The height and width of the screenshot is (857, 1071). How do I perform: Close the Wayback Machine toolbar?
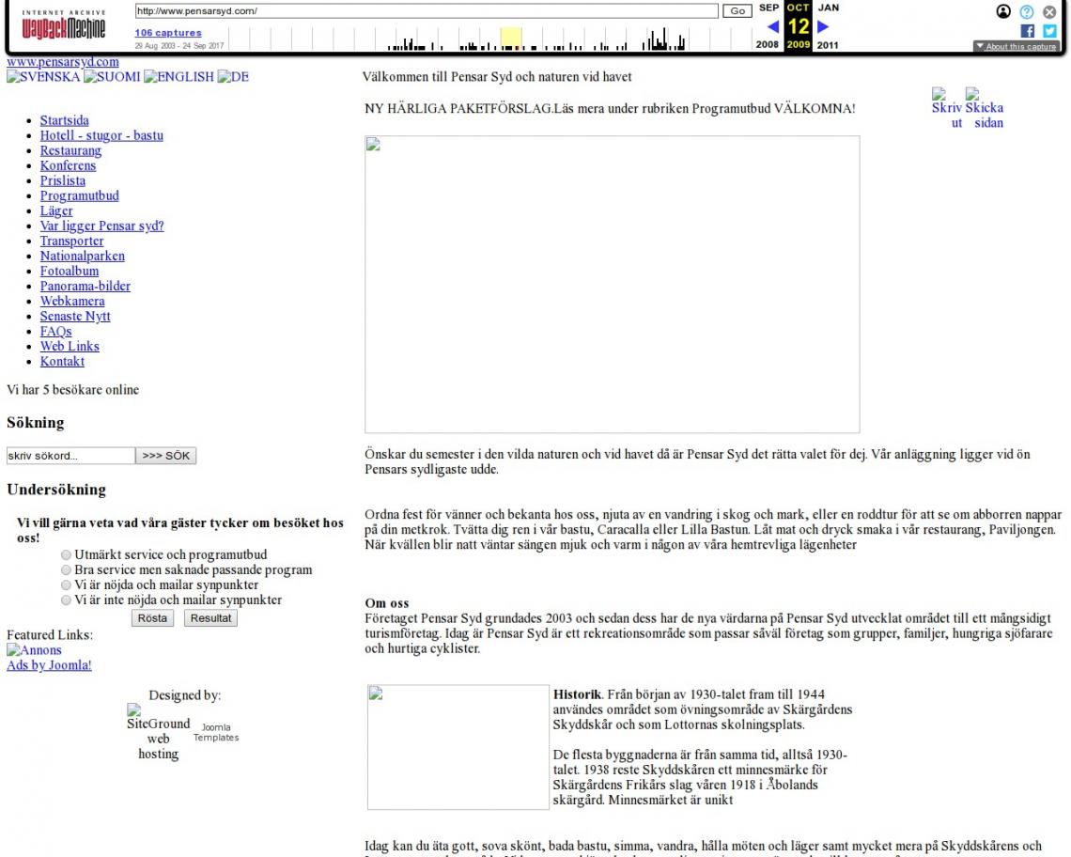1049,11
